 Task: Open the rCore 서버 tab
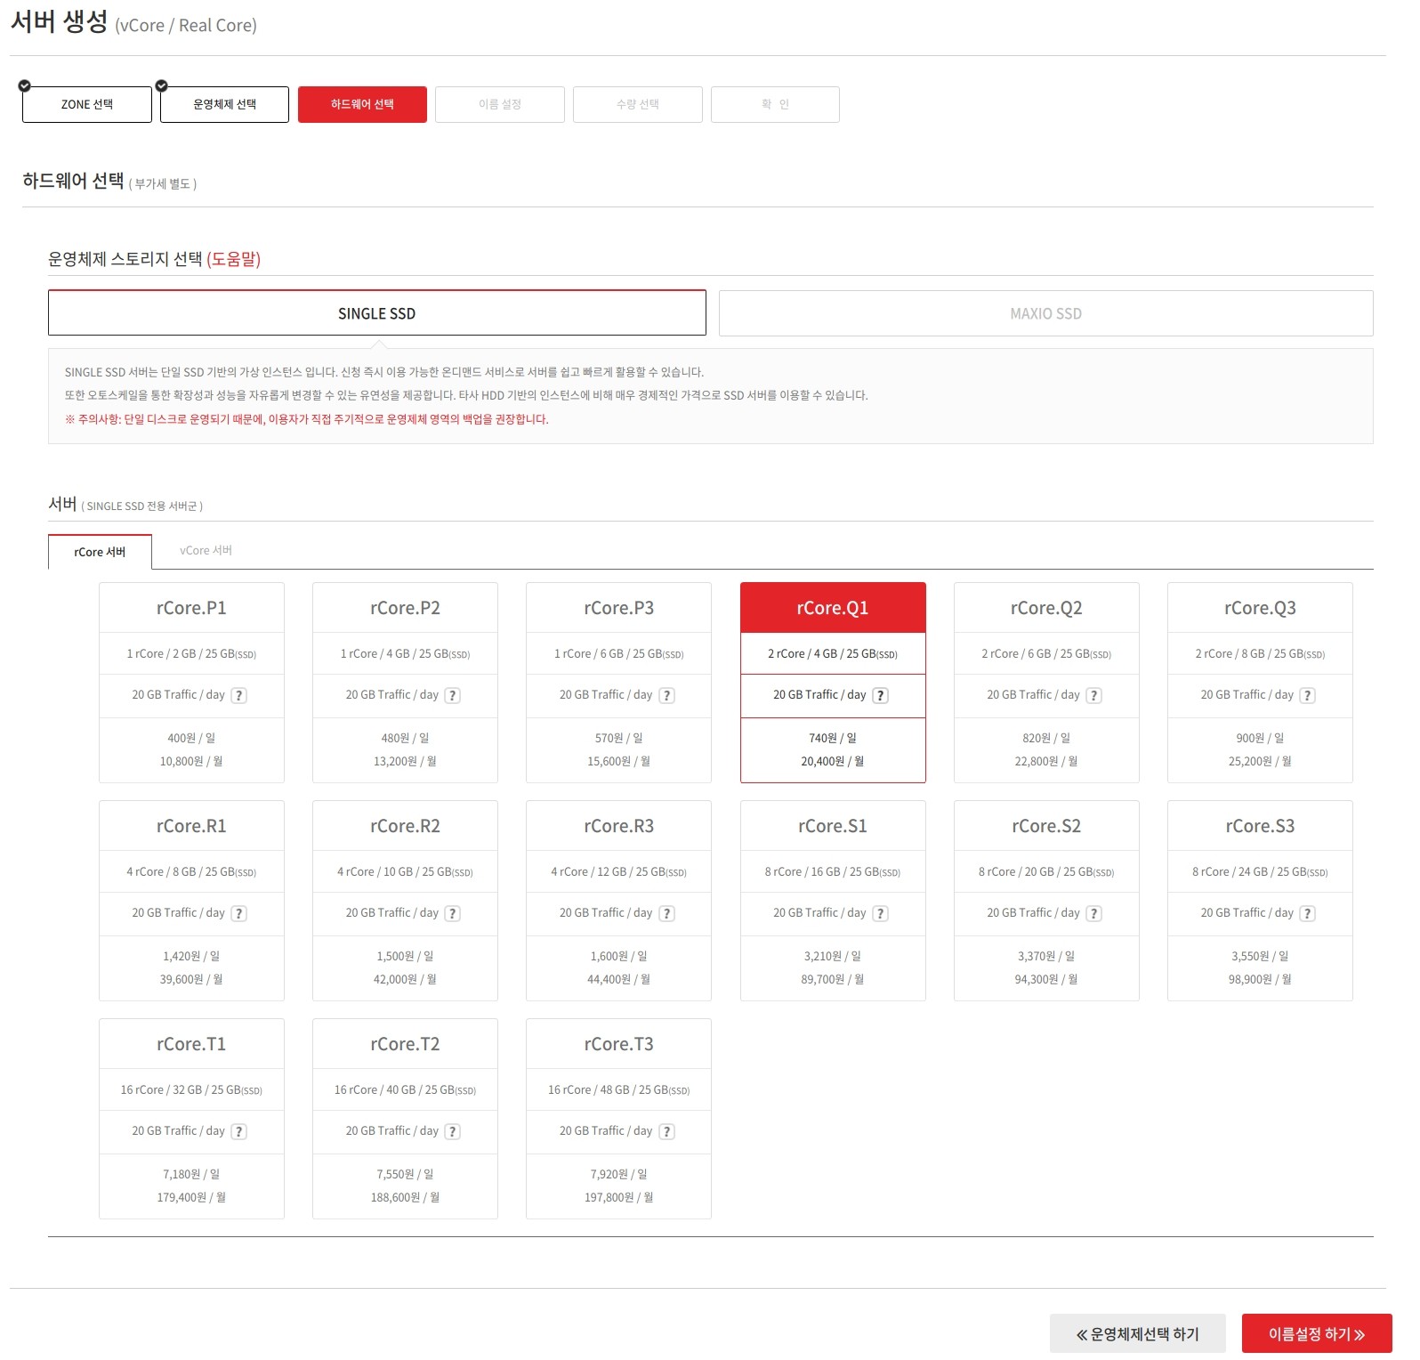(x=100, y=552)
